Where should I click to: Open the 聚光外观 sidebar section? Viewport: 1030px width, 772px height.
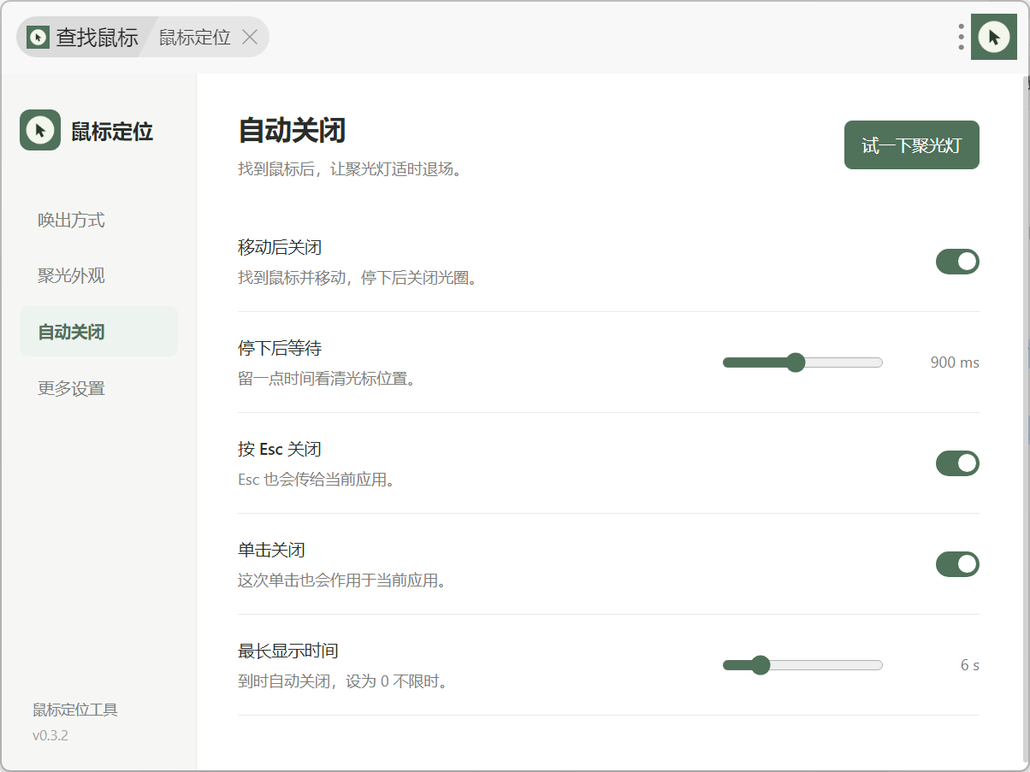pyautogui.click(x=98, y=275)
